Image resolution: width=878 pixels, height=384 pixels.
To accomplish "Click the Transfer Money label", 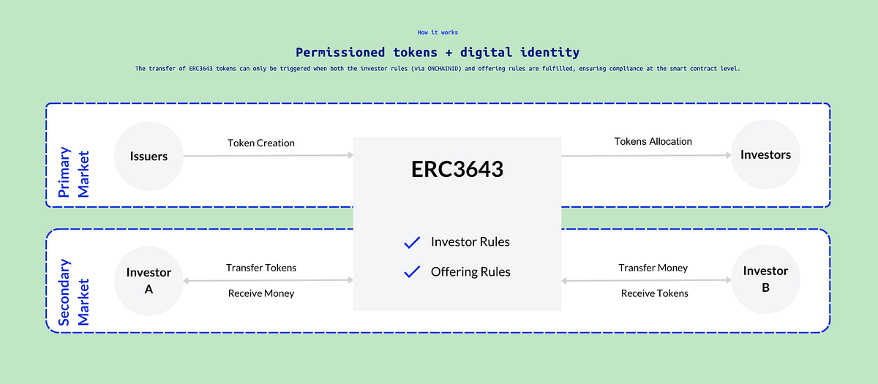I will (x=653, y=268).
